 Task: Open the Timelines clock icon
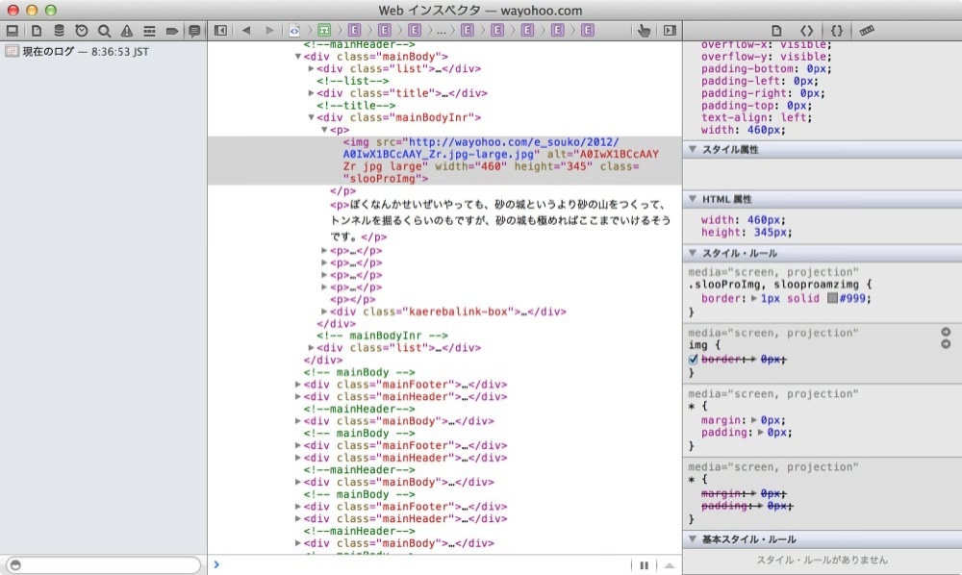(x=82, y=30)
